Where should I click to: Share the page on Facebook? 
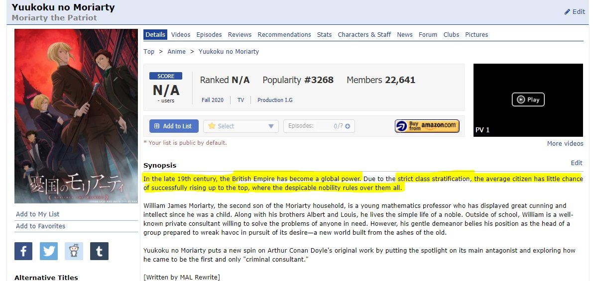(23, 251)
